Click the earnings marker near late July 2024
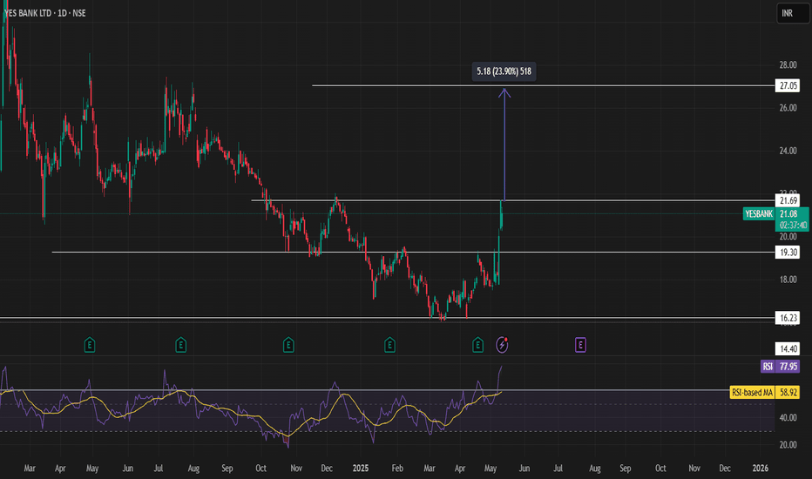Image resolution: width=812 pixels, height=479 pixels. (x=180, y=344)
